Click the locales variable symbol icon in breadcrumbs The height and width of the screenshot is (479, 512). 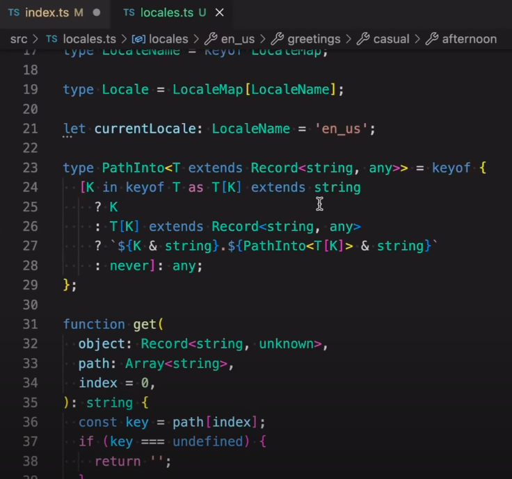[x=138, y=39]
